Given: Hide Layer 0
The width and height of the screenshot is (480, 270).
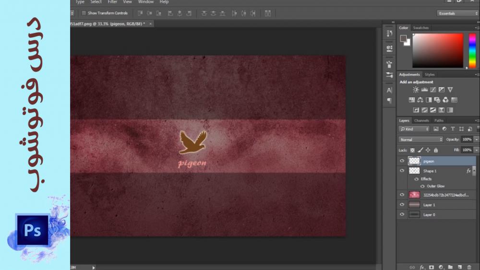Looking at the screenshot, I should (x=402, y=214).
